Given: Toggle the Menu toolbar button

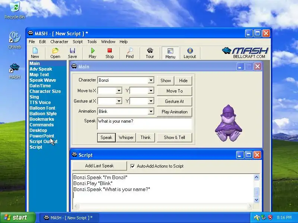Looking at the screenshot, I should point(170,53).
